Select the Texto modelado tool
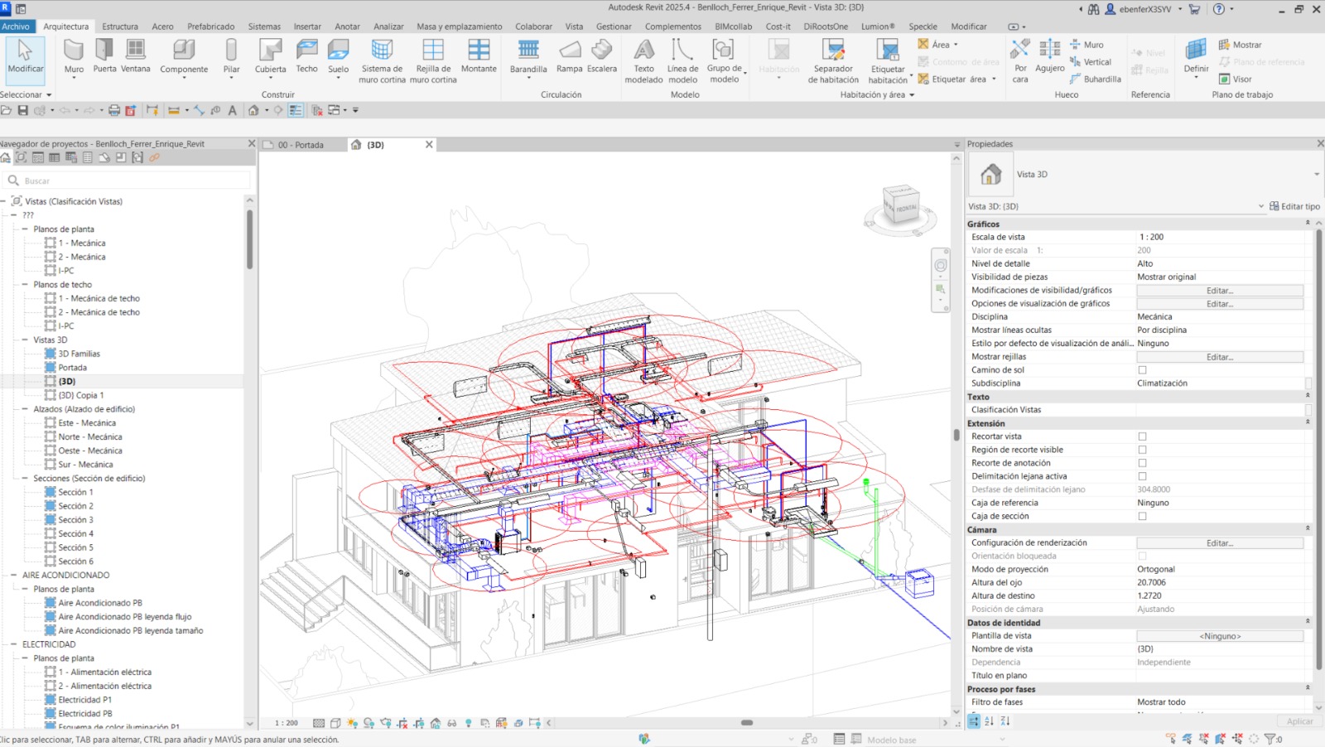This screenshot has width=1325, height=747. click(643, 60)
